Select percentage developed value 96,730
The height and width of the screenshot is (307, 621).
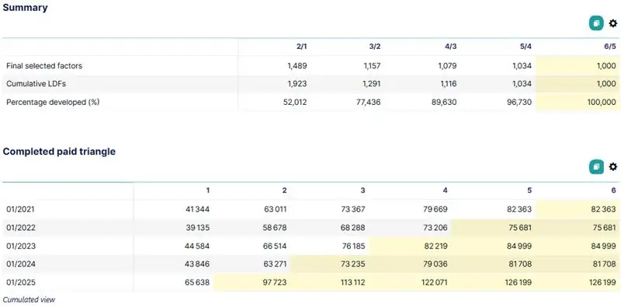(x=519, y=102)
